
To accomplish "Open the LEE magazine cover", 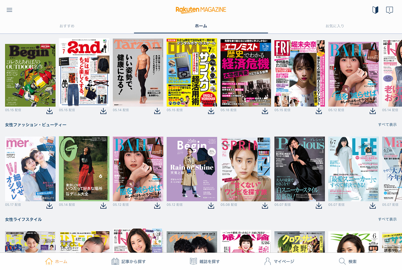I will point(353,169).
